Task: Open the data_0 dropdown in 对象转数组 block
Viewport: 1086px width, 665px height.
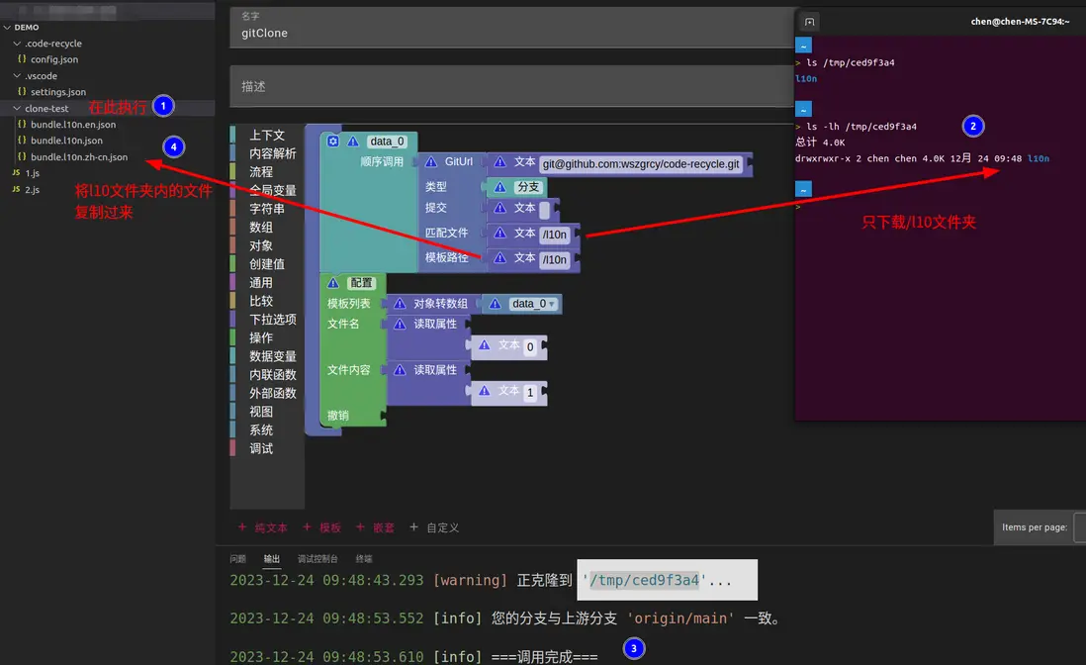Action: (x=532, y=304)
